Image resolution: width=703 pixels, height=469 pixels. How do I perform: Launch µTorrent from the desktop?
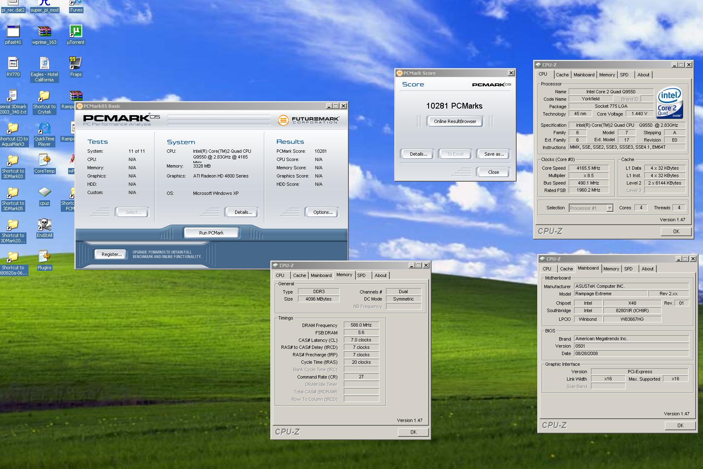[76, 35]
